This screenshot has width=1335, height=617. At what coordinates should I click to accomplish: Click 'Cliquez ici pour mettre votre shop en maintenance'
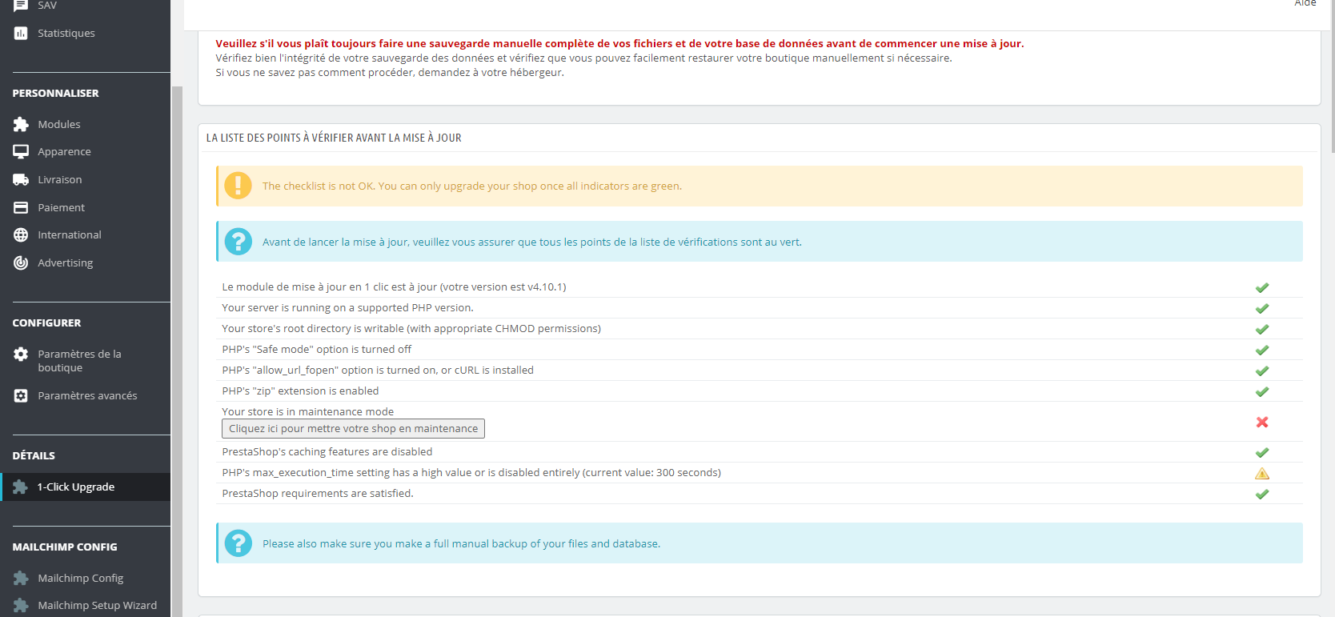tap(353, 429)
